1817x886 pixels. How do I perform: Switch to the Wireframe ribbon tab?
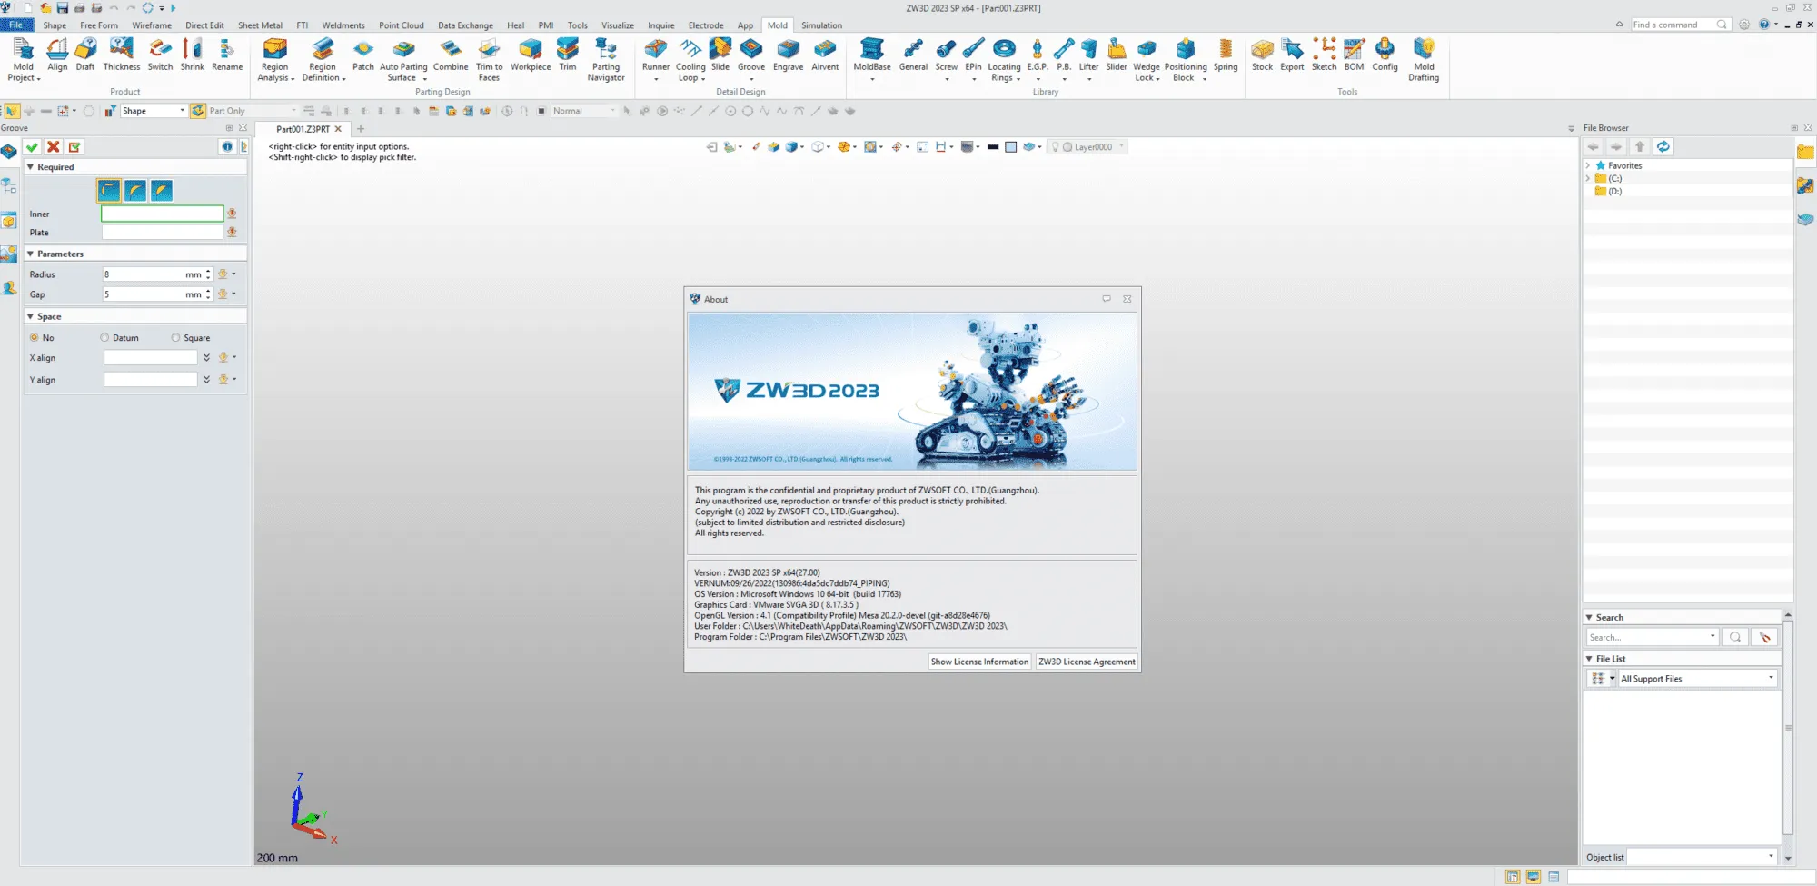tap(152, 25)
